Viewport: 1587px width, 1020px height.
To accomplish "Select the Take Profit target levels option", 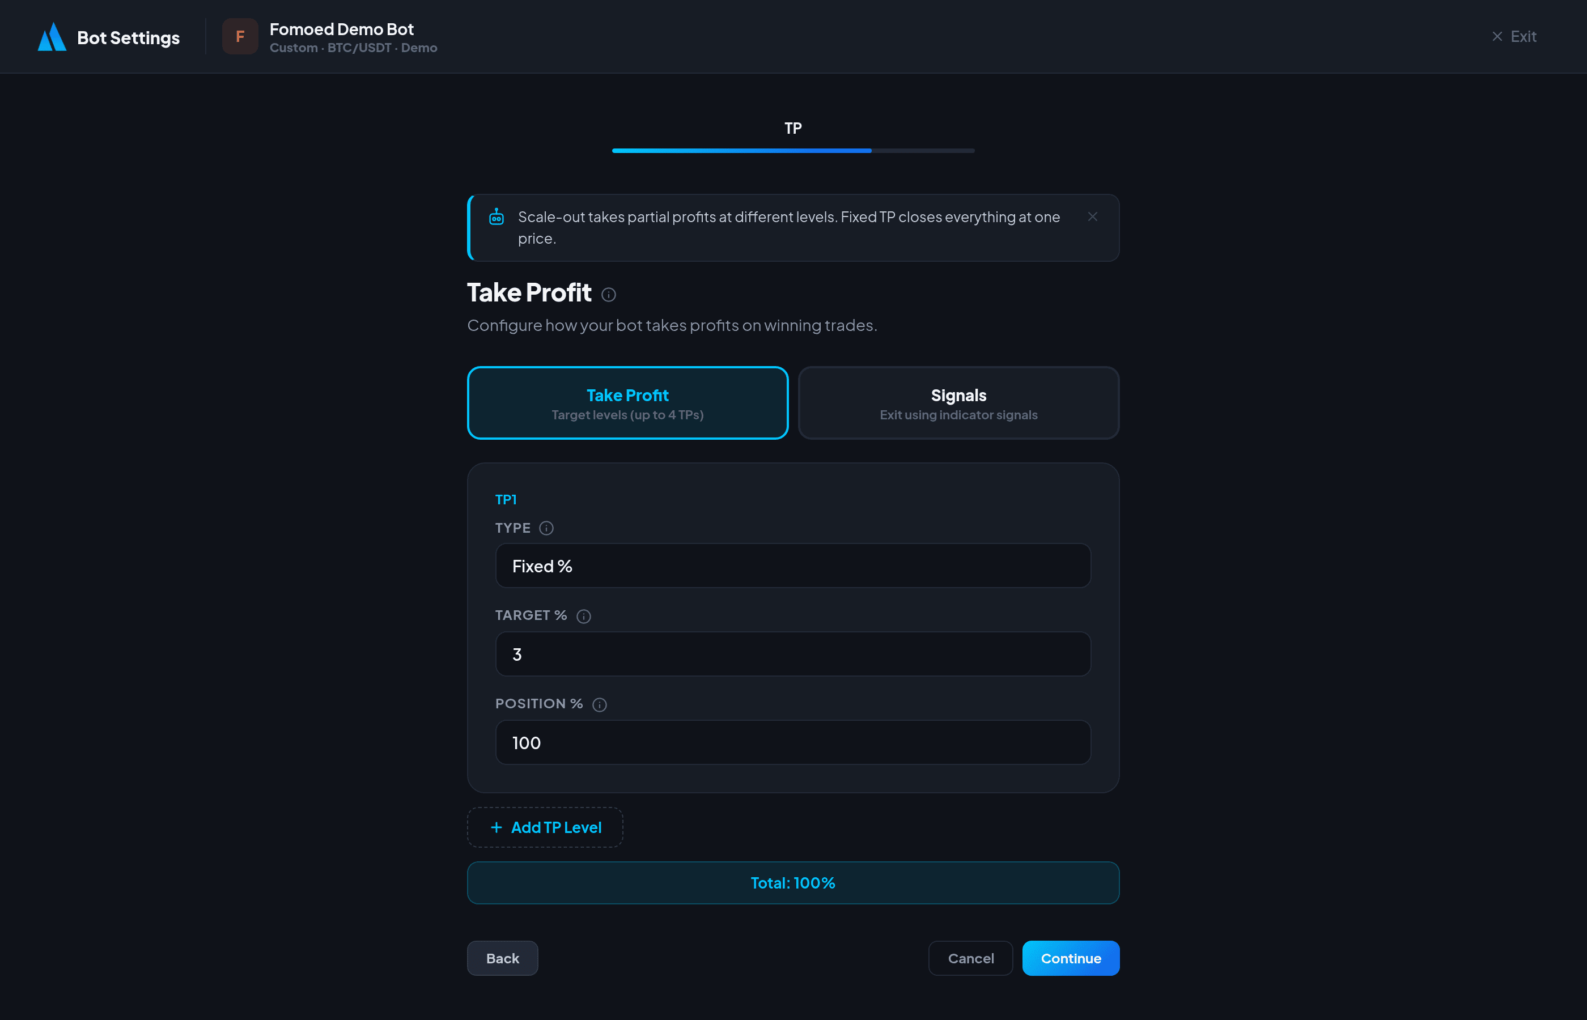I will [x=627, y=403].
